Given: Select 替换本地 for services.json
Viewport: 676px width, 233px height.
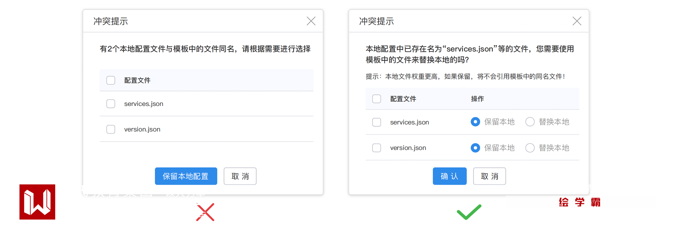Looking at the screenshot, I should 530,122.
